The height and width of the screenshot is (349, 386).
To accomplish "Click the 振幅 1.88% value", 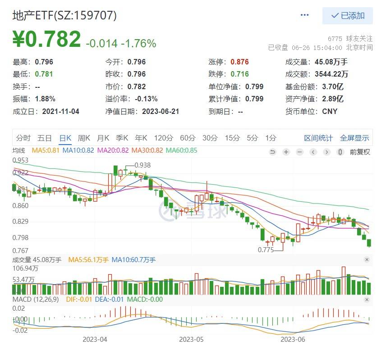I will tap(45, 99).
